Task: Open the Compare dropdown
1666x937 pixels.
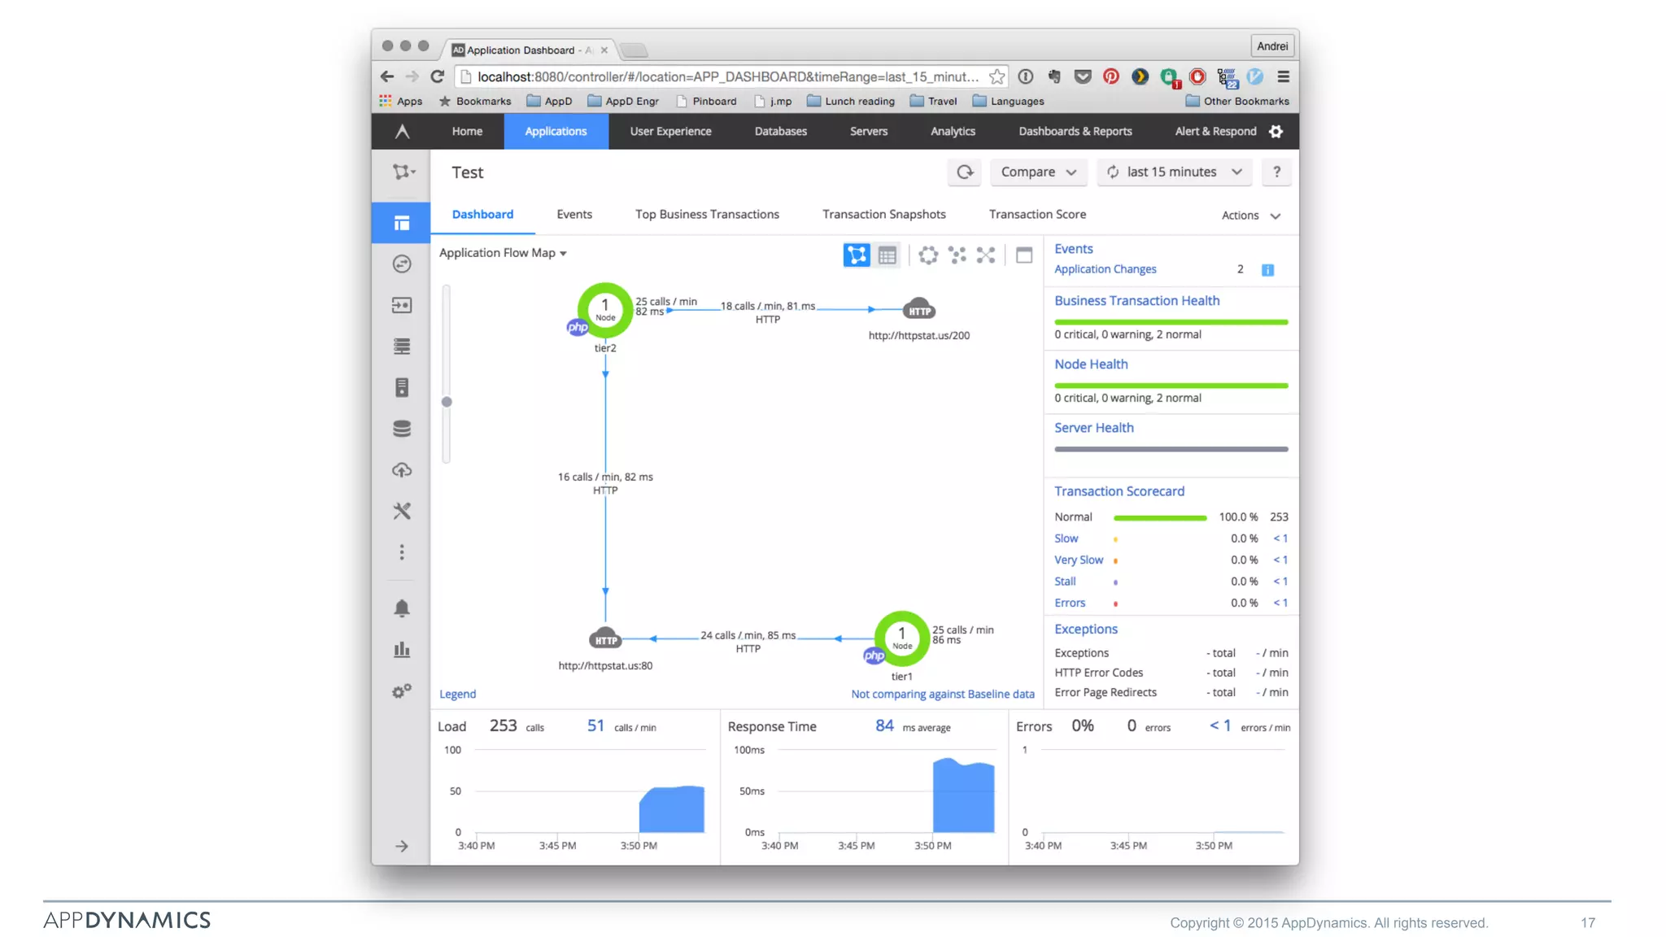Action: click(1038, 172)
